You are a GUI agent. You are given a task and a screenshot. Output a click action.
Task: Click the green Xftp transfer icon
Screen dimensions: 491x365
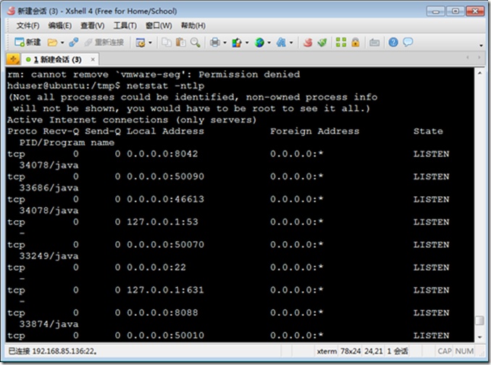click(x=322, y=42)
